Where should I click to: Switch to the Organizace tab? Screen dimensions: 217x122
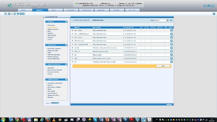tap(86, 10)
